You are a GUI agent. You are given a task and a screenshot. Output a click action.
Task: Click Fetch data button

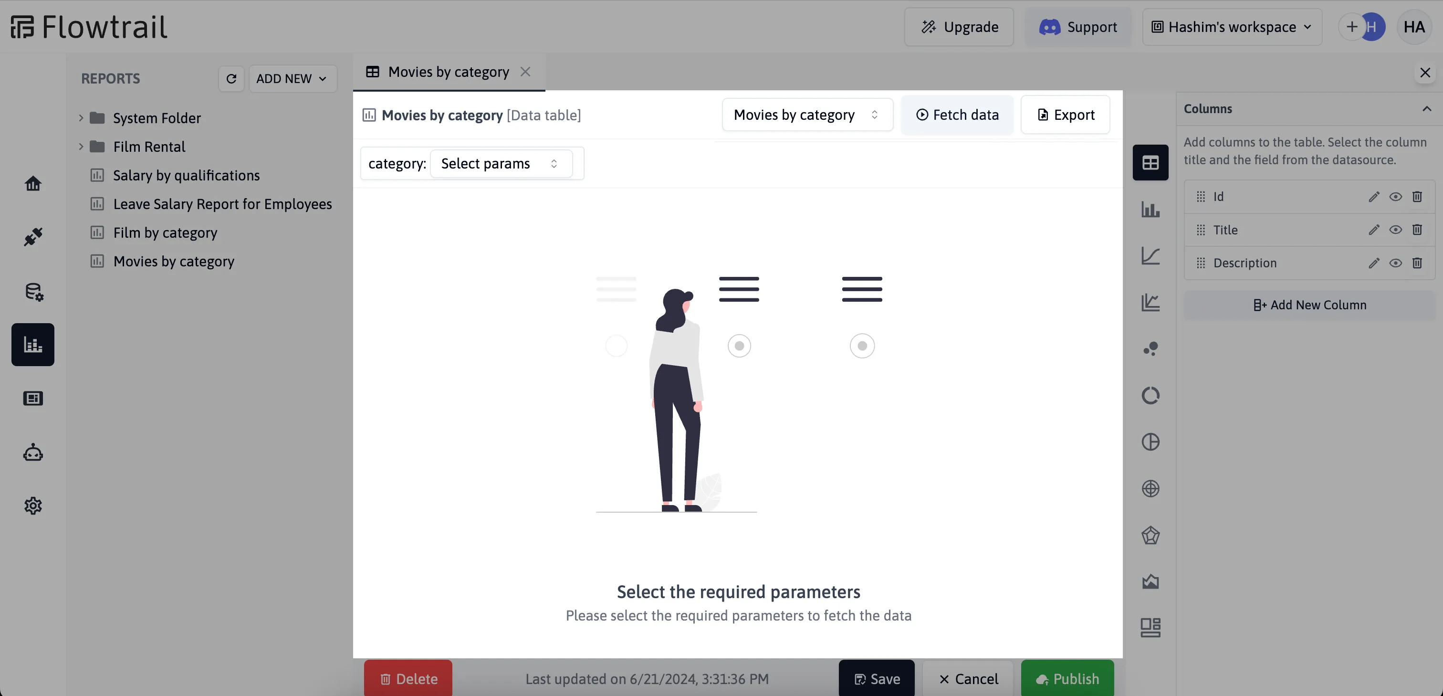click(957, 115)
